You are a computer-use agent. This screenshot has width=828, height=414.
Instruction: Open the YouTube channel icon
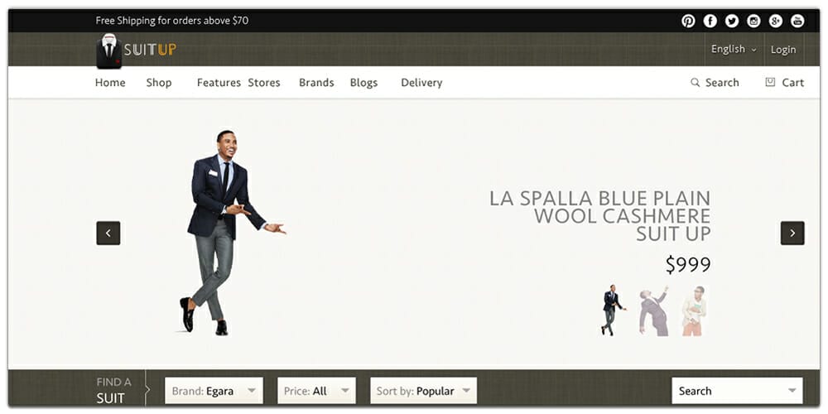(x=797, y=21)
